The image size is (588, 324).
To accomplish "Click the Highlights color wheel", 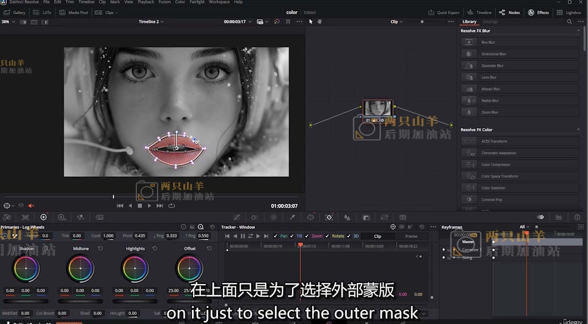I will (135, 268).
